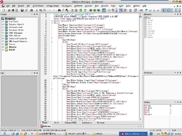
Task: Click the editor scrollbar down arrow
Action: click(140, 119)
